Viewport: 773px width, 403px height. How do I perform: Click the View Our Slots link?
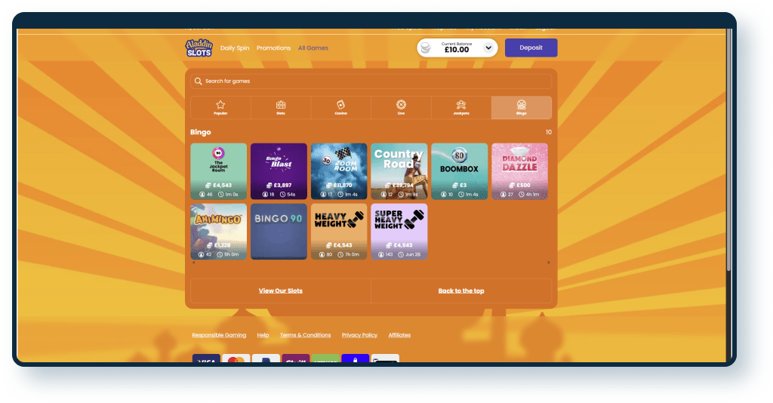(x=281, y=291)
